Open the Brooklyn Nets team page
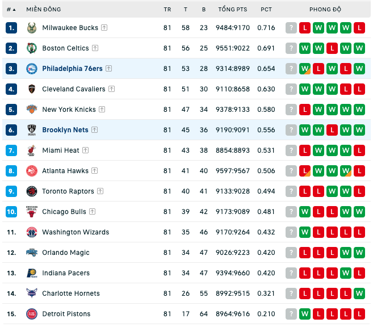Screen dimensions: 373x327 click(x=65, y=130)
